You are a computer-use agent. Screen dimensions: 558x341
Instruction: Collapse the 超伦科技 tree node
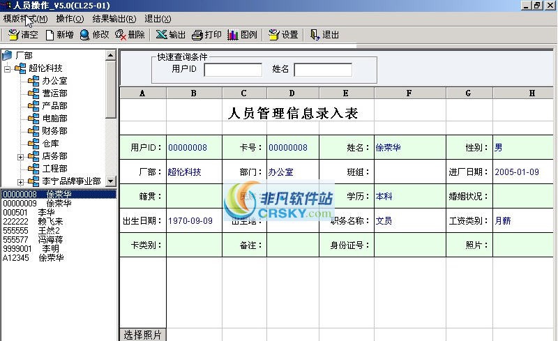pyautogui.click(x=8, y=69)
